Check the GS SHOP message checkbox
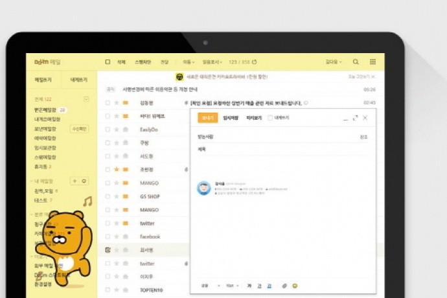Screen dimensions: 447x298 tap(108, 196)
